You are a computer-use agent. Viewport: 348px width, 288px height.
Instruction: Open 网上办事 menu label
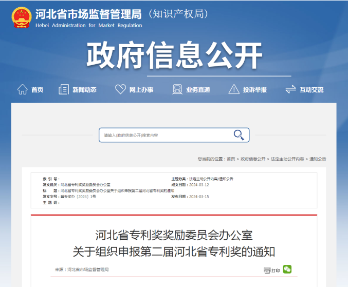click(x=141, y=90)
